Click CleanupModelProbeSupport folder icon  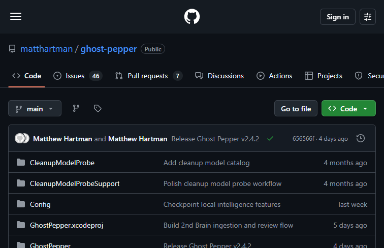point(21,183)
